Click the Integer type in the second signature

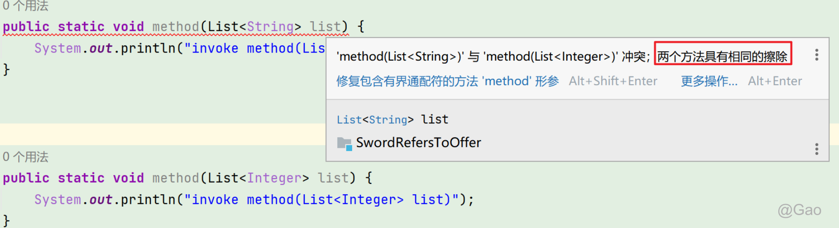[274, 178]
